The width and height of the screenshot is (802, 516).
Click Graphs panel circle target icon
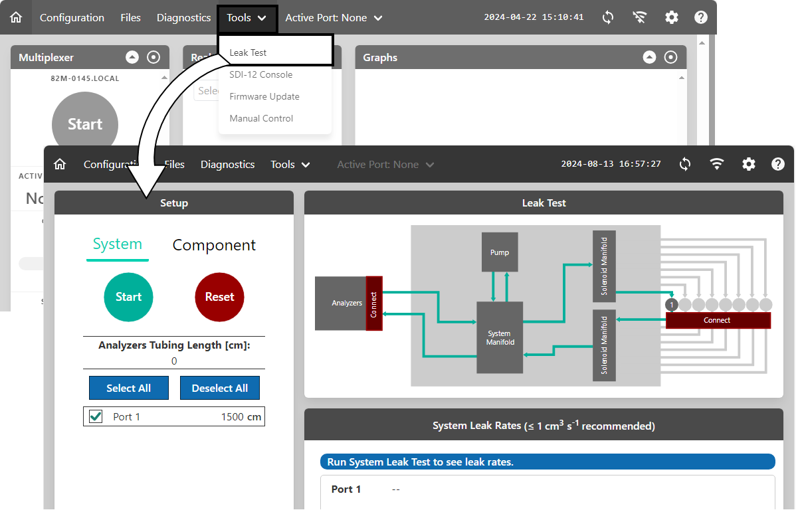670,57
